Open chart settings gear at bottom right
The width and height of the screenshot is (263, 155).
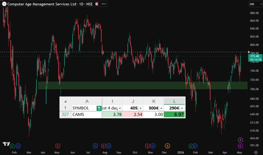(x=256, y=153)
